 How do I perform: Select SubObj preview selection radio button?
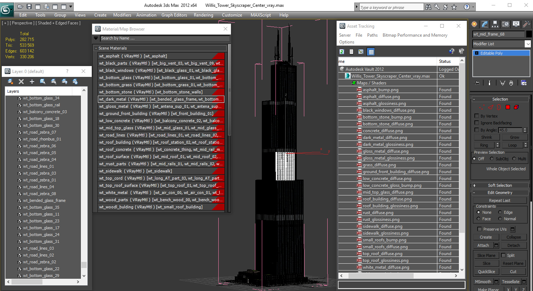(x=491, y=159)
